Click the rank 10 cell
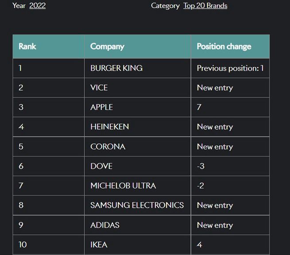290x255 pixels. tap(23, 245)
